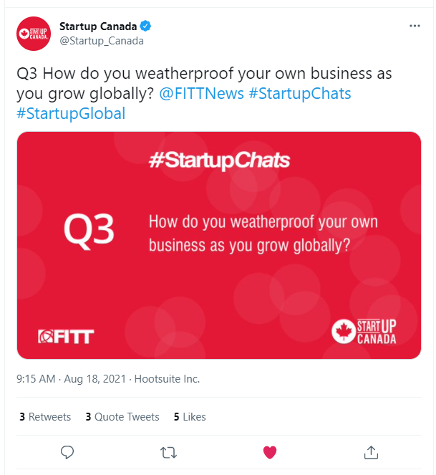The image size is (436, 475).
Task: Open the @Startup_Canada handle link
Action: (102, 41)
